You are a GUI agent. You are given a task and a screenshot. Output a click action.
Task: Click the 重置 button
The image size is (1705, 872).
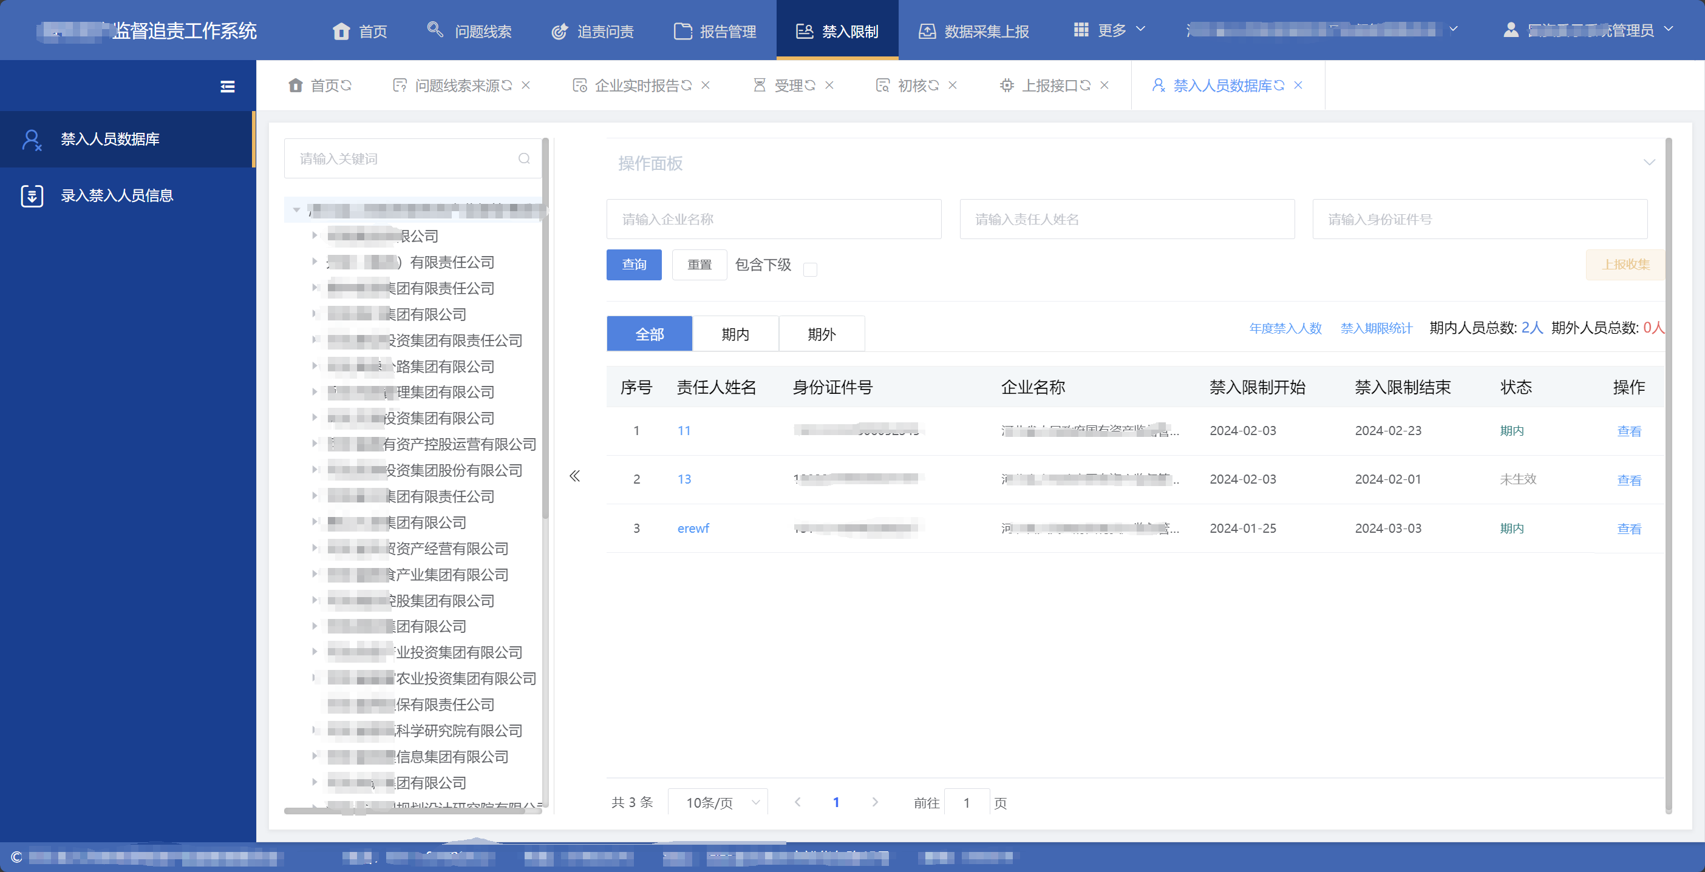tap(699, 265)
